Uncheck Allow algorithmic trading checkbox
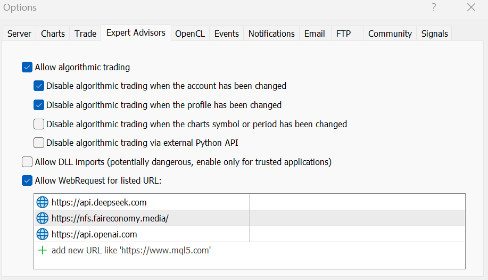The height and width of the screenshot is (280, 488). [27, 67]
